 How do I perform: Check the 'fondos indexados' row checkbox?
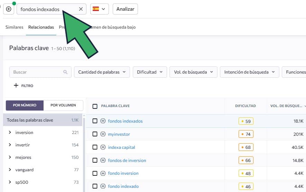point(95,121)
